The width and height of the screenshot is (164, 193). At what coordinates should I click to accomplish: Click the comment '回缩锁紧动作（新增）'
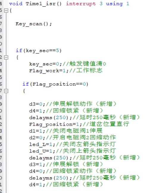click(x=85, y=171)
